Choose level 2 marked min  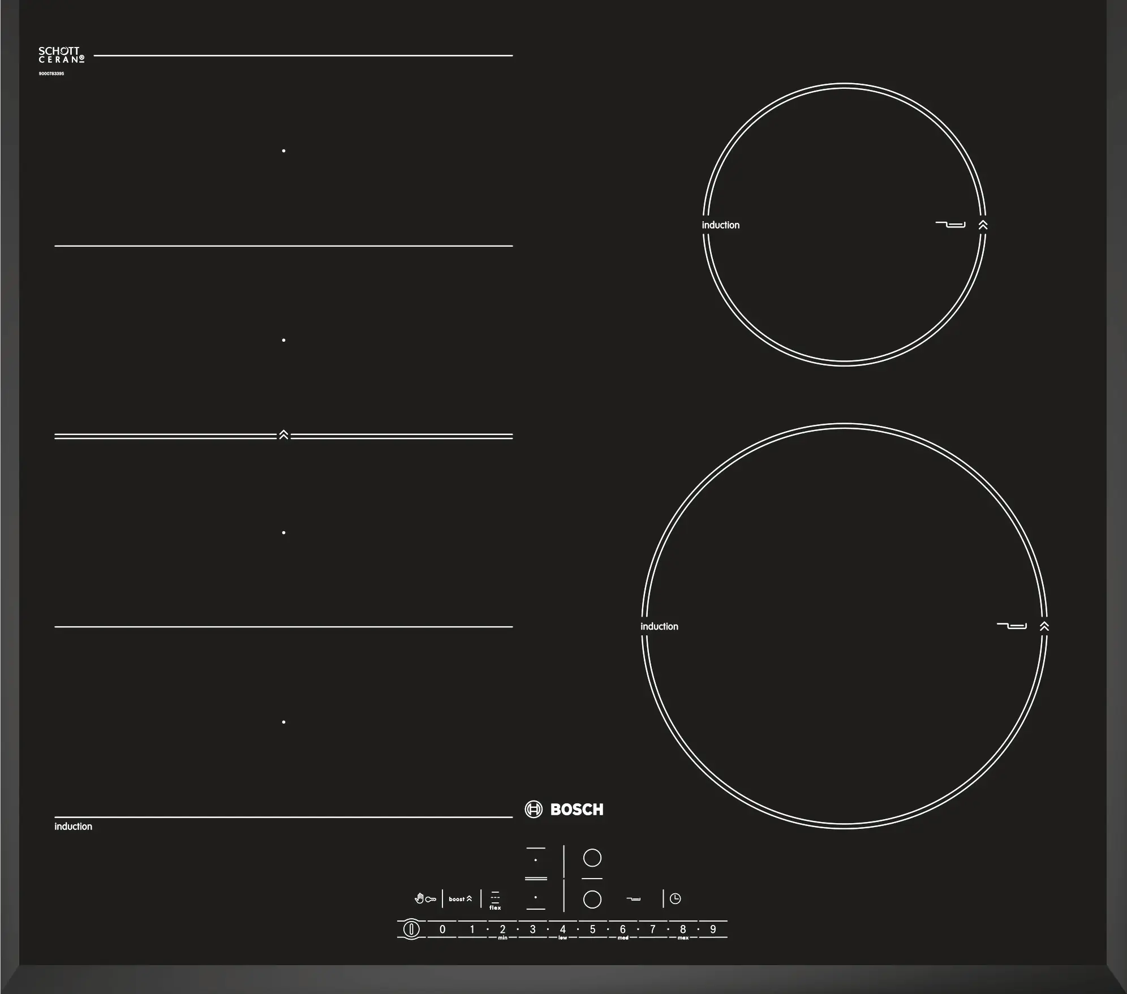pos(502,930)
